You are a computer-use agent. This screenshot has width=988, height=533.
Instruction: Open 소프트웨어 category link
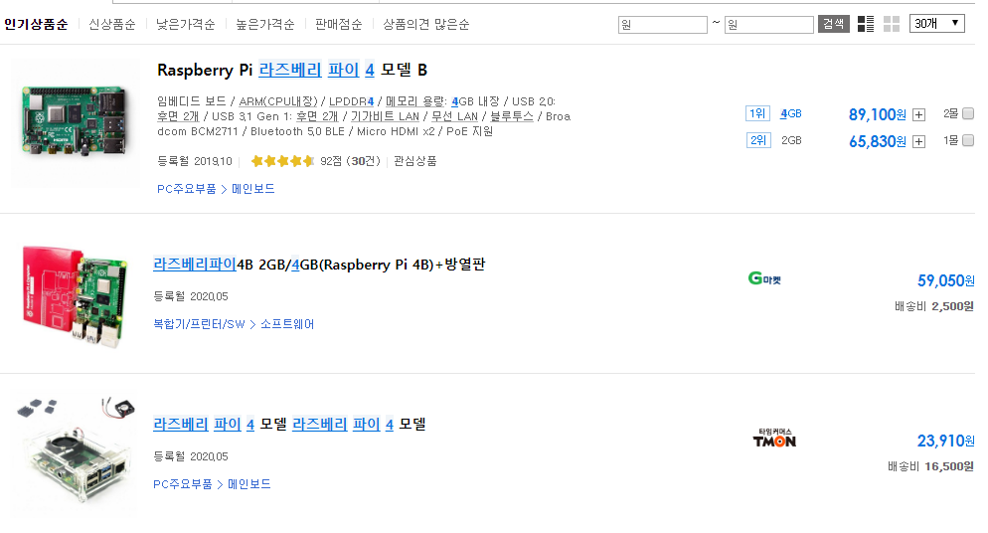tap(287, 324)
